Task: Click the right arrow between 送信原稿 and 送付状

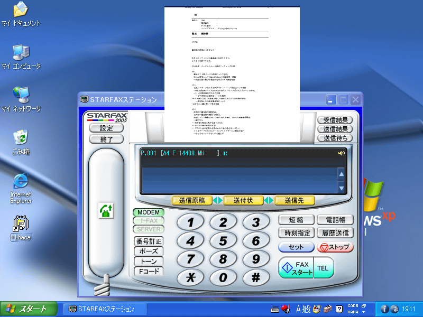Action: (220, 200)
